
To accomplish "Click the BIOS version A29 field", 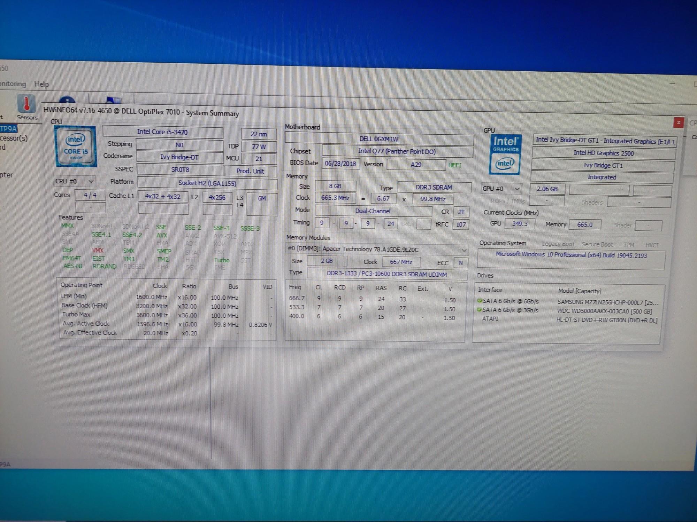I will (416, 164).
